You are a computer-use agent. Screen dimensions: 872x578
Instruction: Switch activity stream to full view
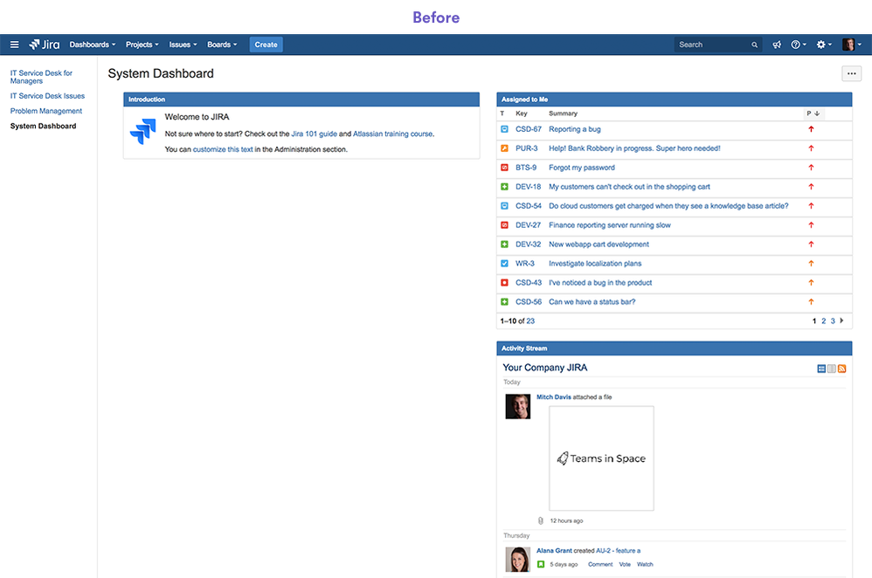821,368
